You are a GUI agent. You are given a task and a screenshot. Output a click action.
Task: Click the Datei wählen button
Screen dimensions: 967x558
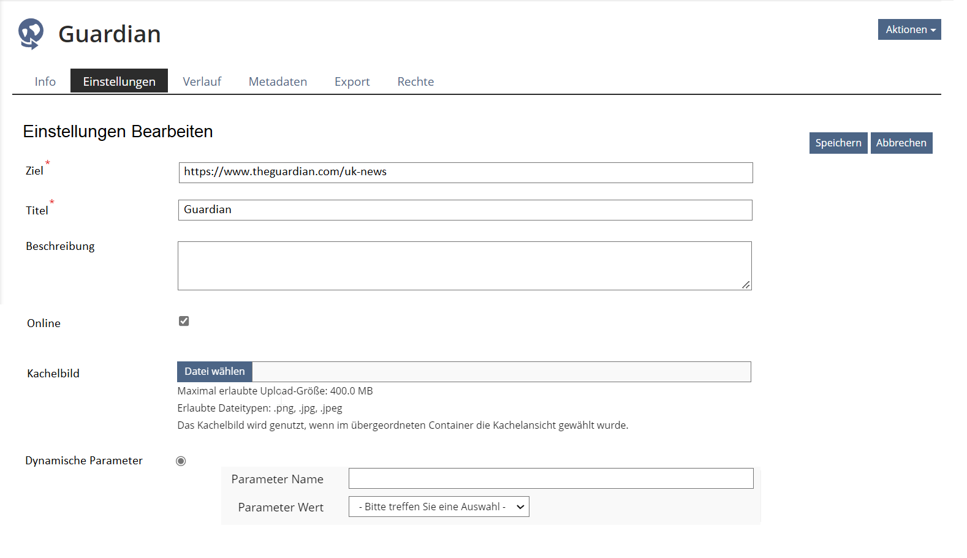pos(214,372)
